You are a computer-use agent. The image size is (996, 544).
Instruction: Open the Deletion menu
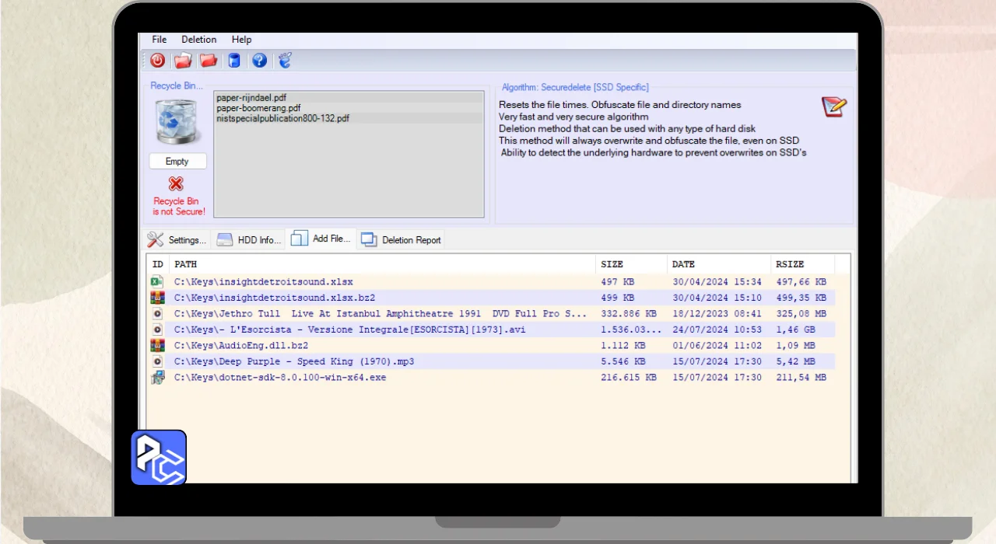199,40
